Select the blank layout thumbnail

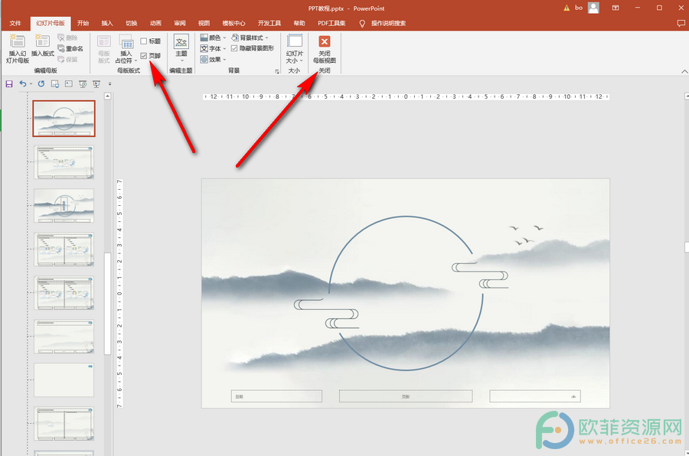(x=64, y=379)
